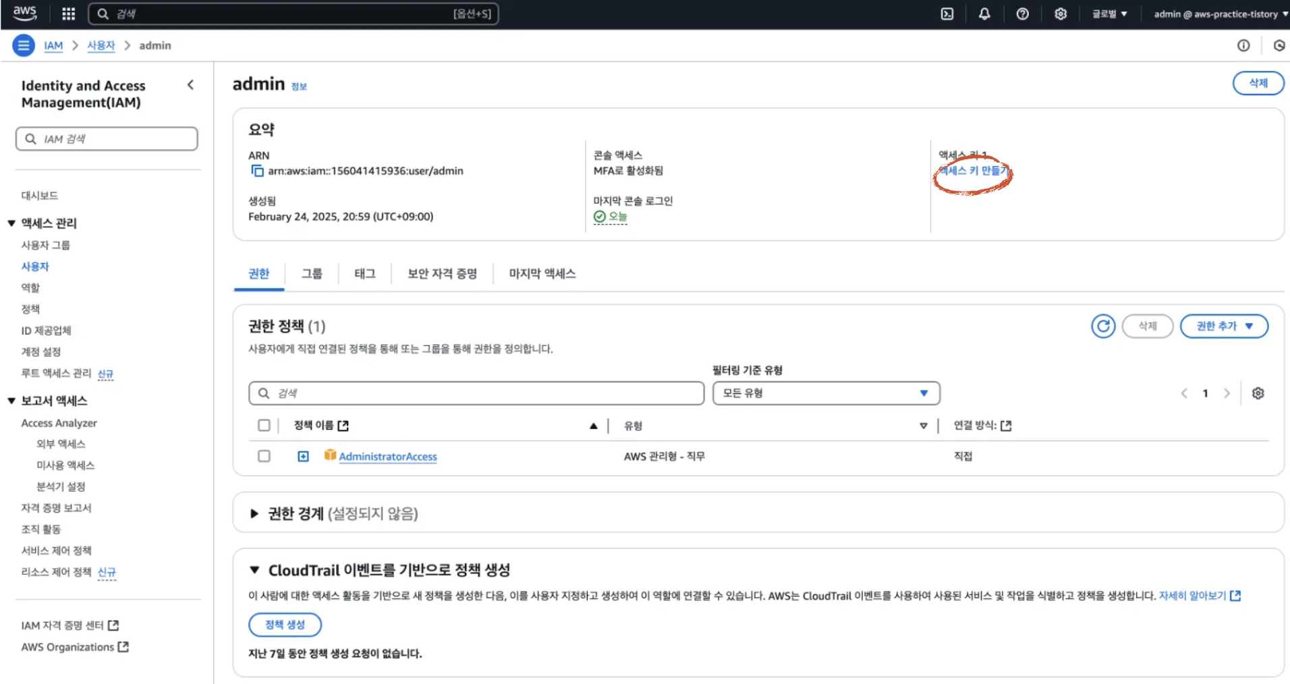
Task: Open IAM 자격 증명 센터 external link
Action: click(x=69, y=625)
